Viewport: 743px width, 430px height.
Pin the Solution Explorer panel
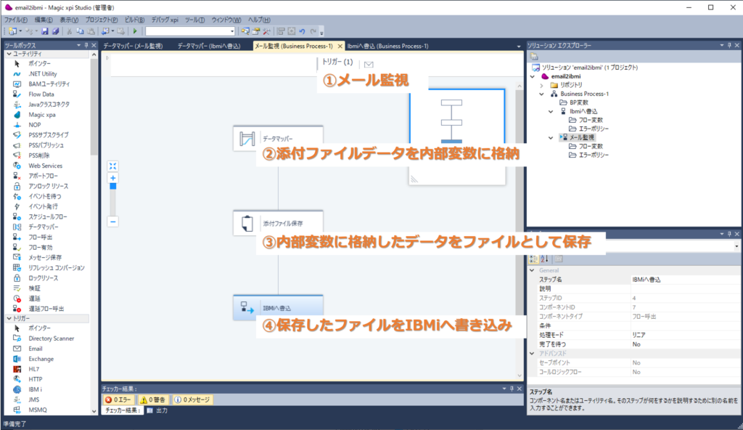point(729,45)
